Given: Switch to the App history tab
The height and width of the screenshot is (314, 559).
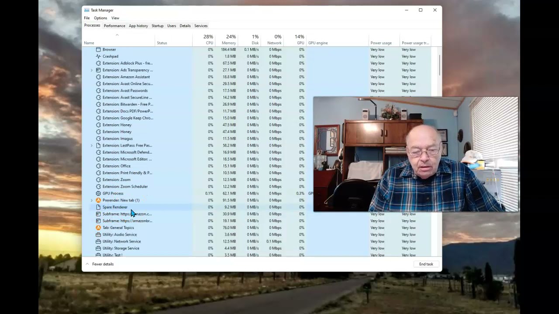Looking at the screenshot, I should click(138, 26).
